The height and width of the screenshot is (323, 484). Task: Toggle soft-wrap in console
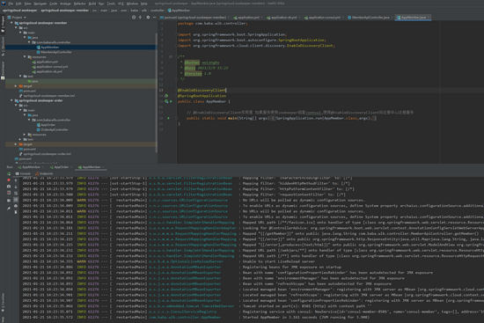(x=16, y=194)
